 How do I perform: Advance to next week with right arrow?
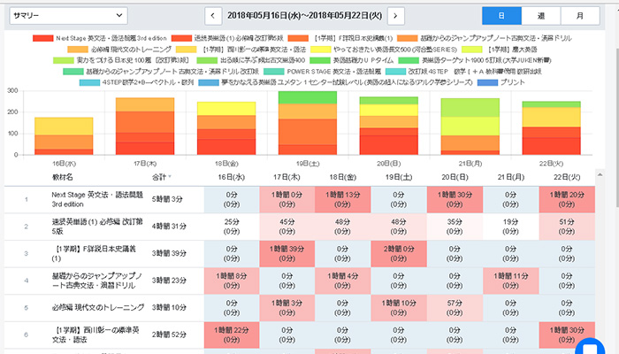(x=396, y=16)
